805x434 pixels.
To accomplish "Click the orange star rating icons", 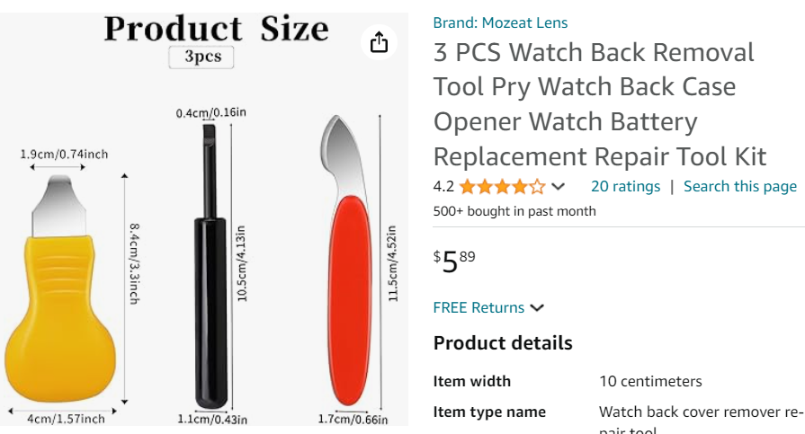I will click(501, 187).
